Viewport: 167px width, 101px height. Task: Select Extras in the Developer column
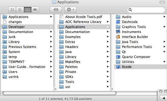84,42
